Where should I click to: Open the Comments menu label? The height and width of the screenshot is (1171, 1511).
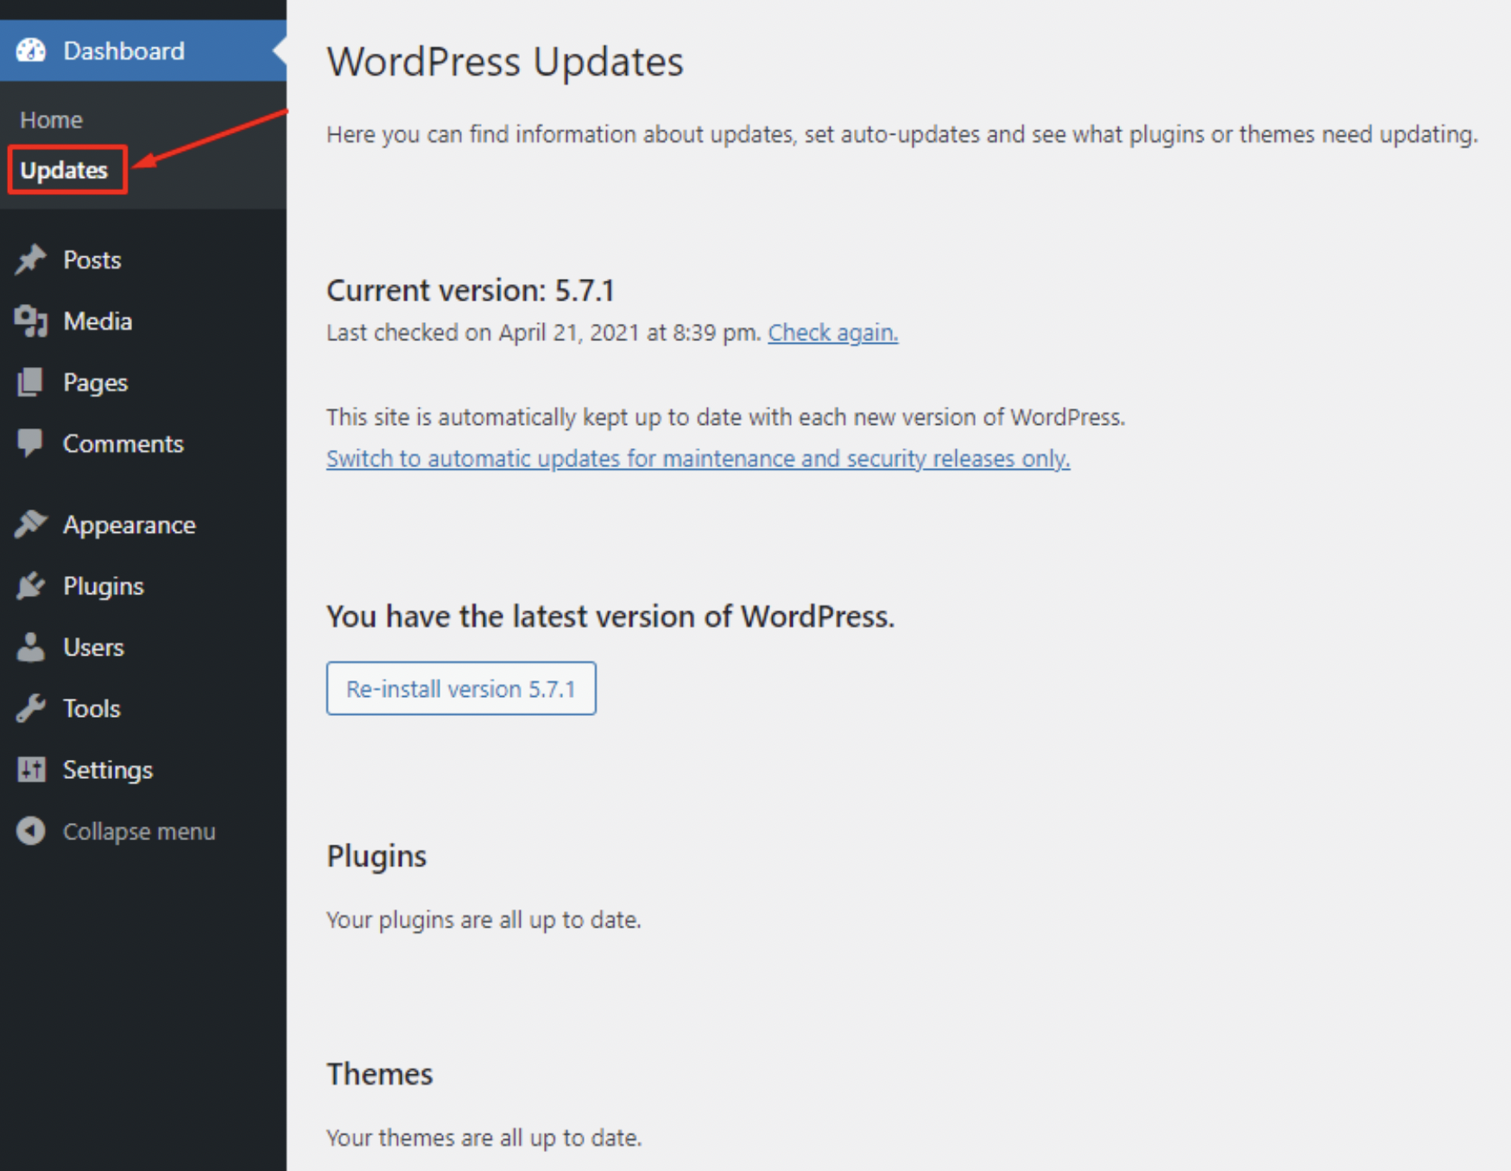tap(123, 444)
